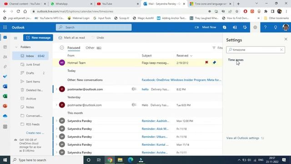Open Chrome extensions puzzle icon
Viewport: 291px width, 164px height.
266,11
